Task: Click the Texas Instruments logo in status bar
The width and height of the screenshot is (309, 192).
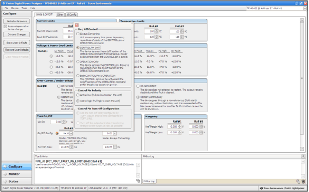Action: click(x=261, y=188)
